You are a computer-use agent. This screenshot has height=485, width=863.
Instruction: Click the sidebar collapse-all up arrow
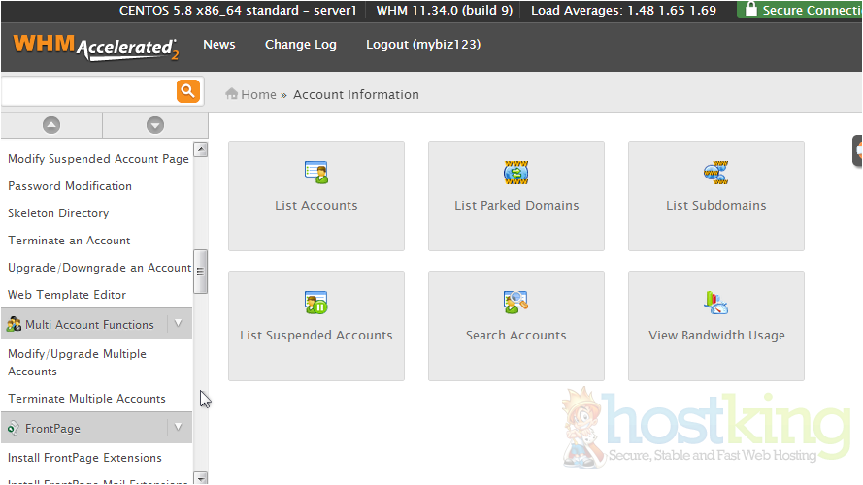[x=51, y=125]
